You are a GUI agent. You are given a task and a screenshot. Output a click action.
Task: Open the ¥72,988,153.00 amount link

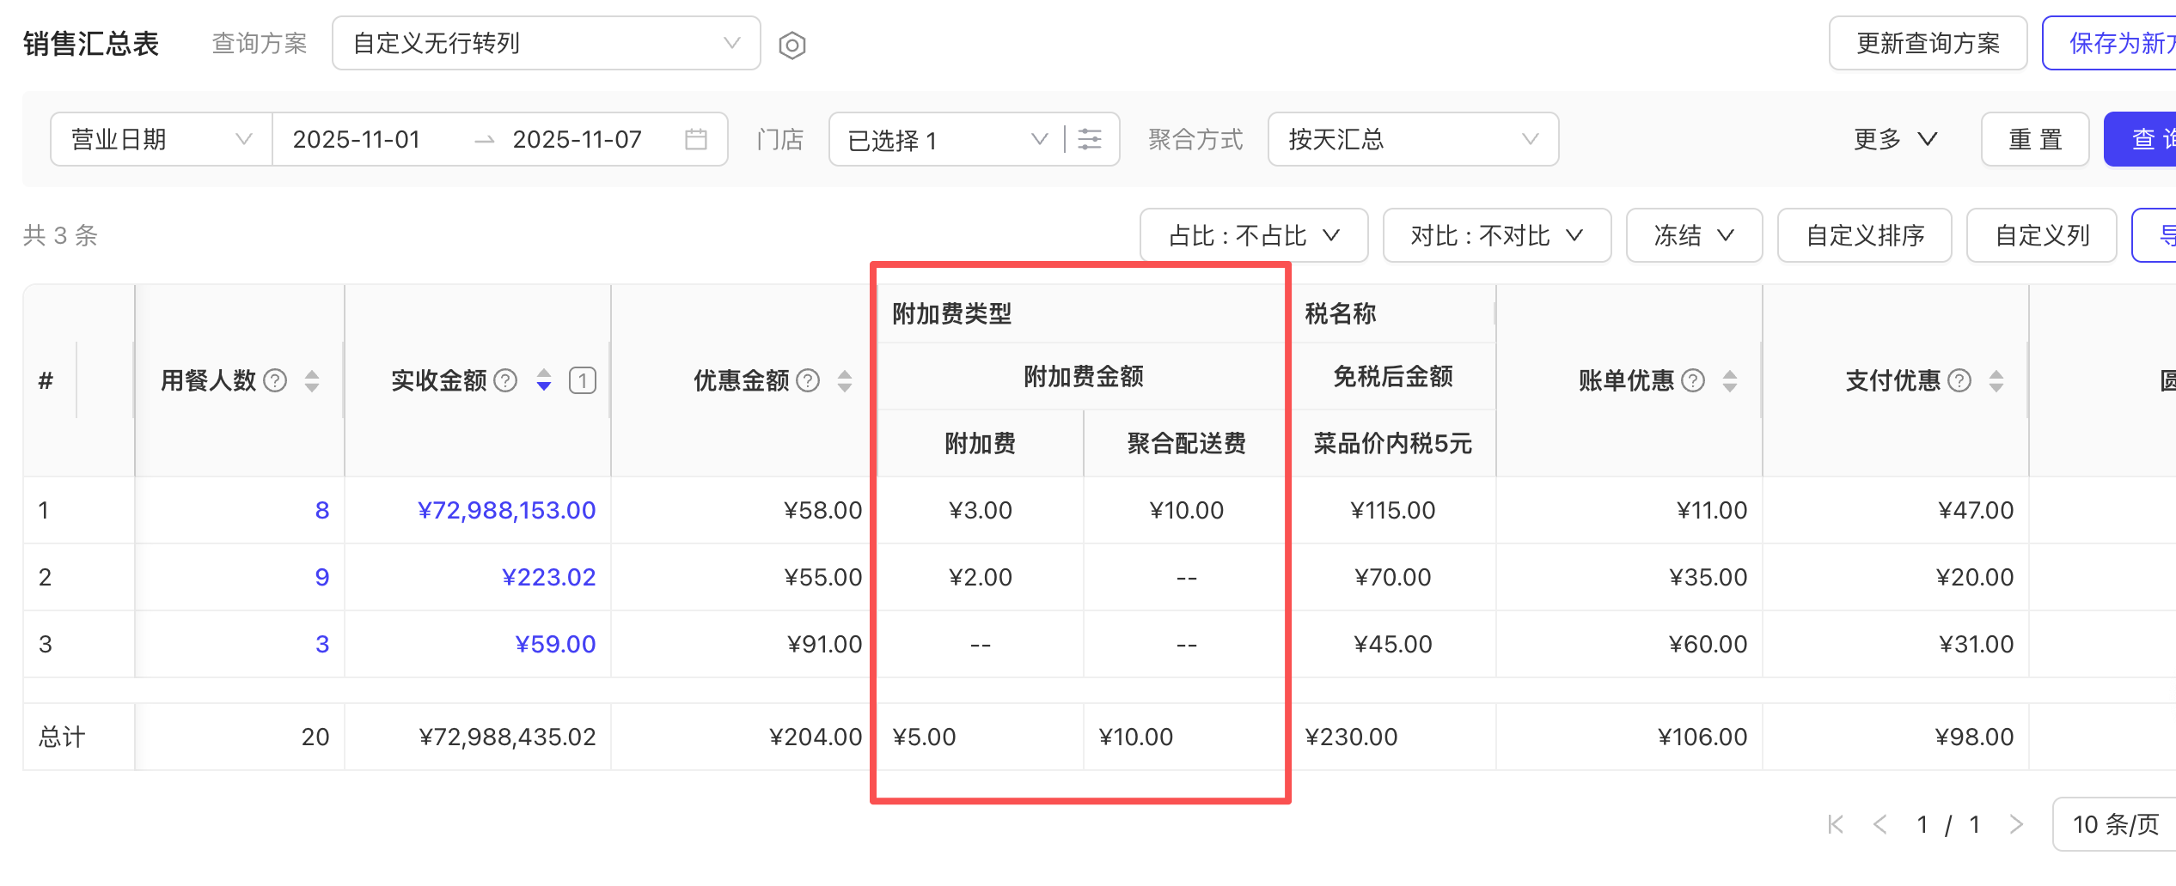506,510
